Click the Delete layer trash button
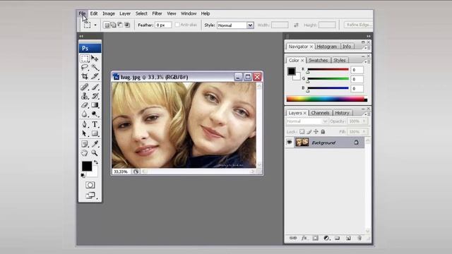This screenshot has height=254, width=452. point(359,238)
